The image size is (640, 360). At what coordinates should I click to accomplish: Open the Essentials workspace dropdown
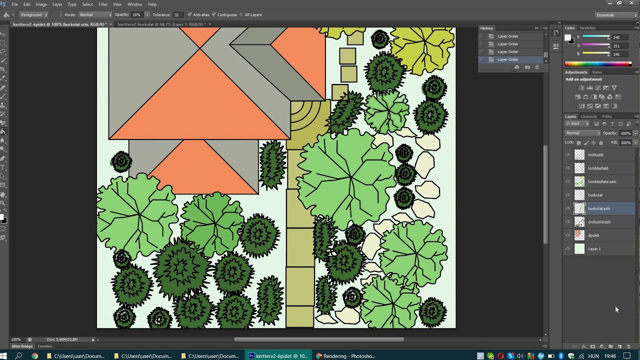616,15
